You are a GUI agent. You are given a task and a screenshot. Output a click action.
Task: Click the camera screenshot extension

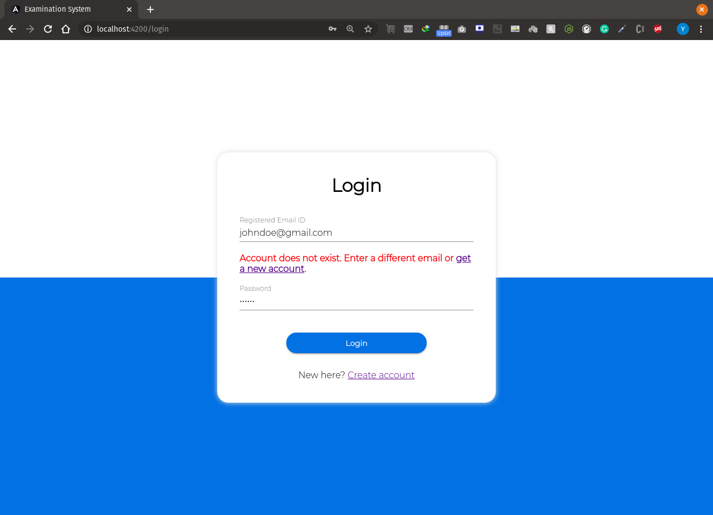[462, 29]
